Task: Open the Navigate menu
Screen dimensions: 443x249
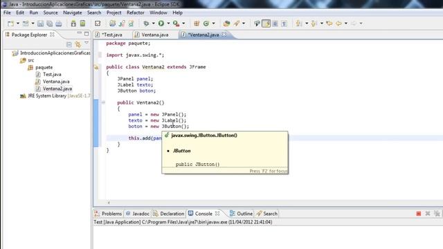Action: (x=72, y=12)
